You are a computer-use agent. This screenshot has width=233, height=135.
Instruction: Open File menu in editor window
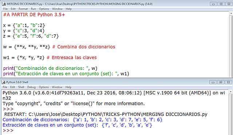(x=5, y=9)
